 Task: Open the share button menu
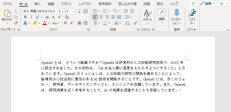click(223, 4)
